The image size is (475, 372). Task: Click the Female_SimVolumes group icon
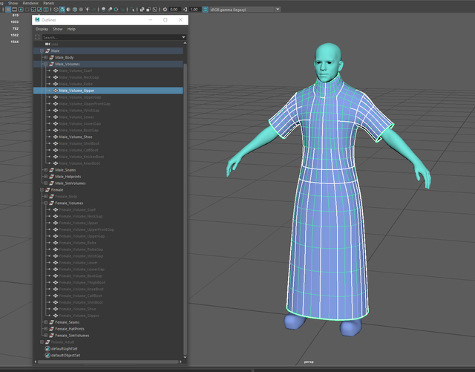(51, 336)
